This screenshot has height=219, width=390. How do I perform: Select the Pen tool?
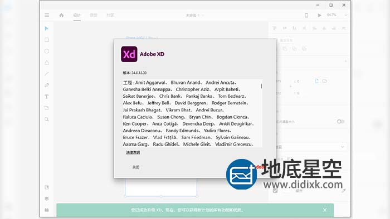pyautogui.click(x=46, y=85)
